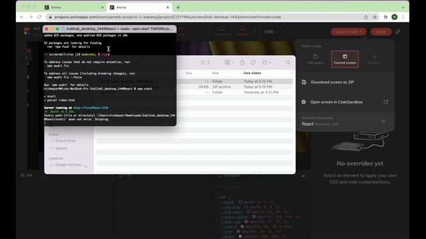426x239 pixels.
Task: Open the Export Code dropdown button
Action: pyautogui.click(x=349, y=32)
